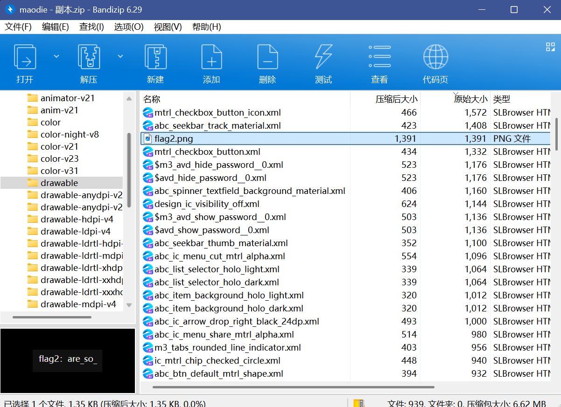The width and height of the screenshot is (561, 407).
Task: Click the file list horizontal scrollbar
Action: [293, 386]
